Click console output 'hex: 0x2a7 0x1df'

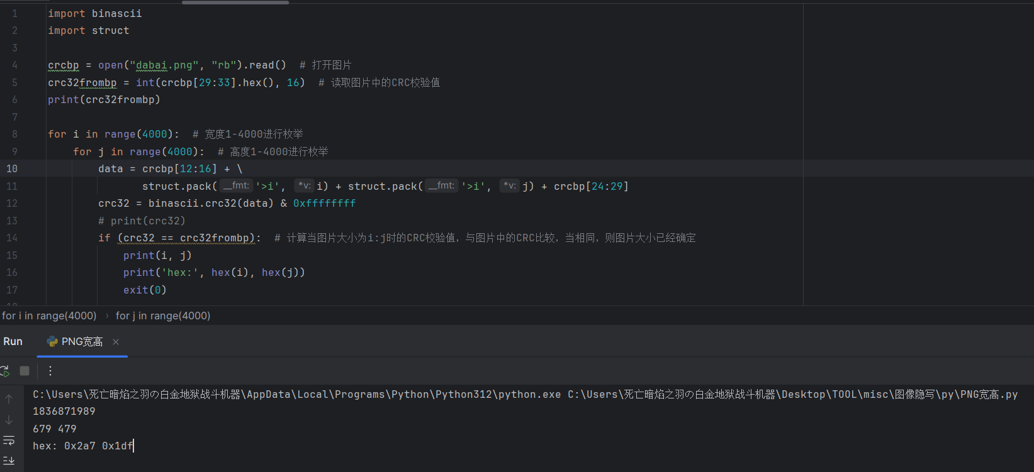[83, 446]
